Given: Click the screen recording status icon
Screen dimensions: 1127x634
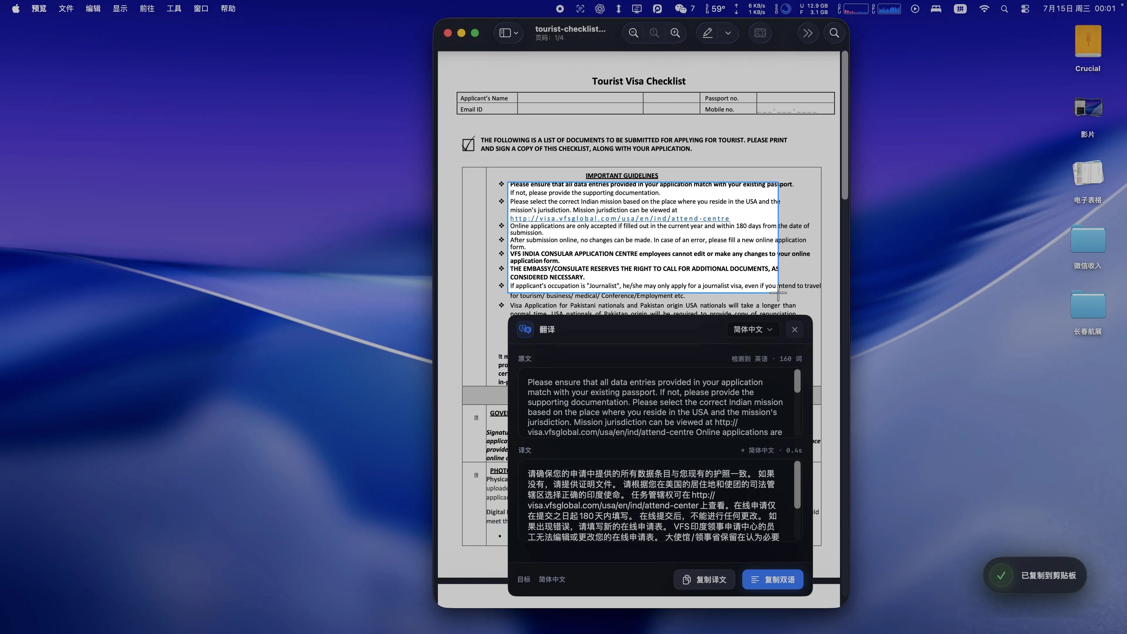Looking at the screenshot, I should 560,8.
